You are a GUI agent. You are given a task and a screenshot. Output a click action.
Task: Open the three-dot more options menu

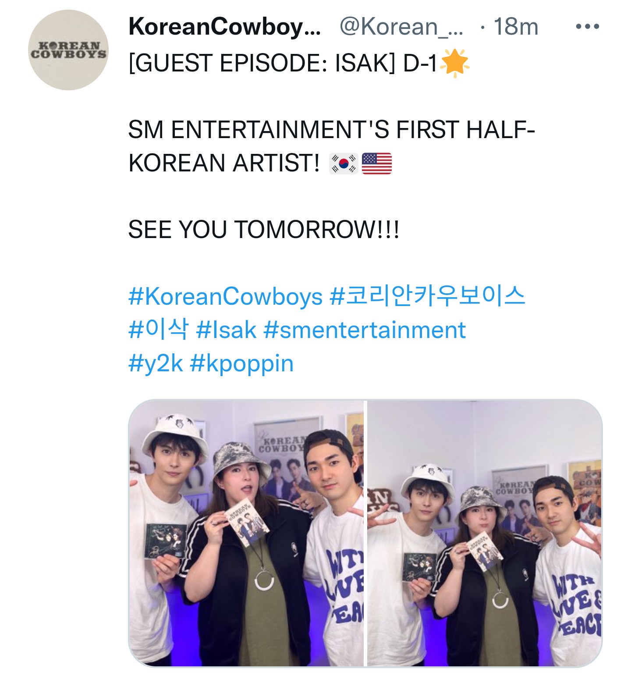pyautogui.click(x=587, y=27)
